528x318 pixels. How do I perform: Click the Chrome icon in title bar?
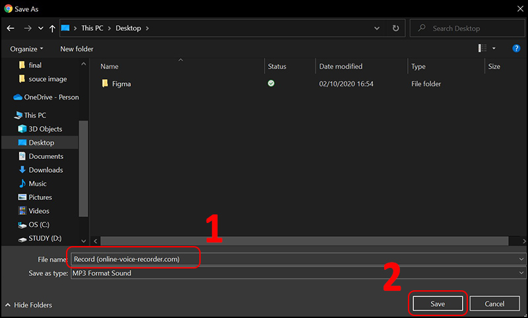coord(9,9)
